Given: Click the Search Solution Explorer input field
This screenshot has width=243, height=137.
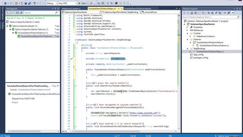Looking at the screenshot, I should 210,17.
